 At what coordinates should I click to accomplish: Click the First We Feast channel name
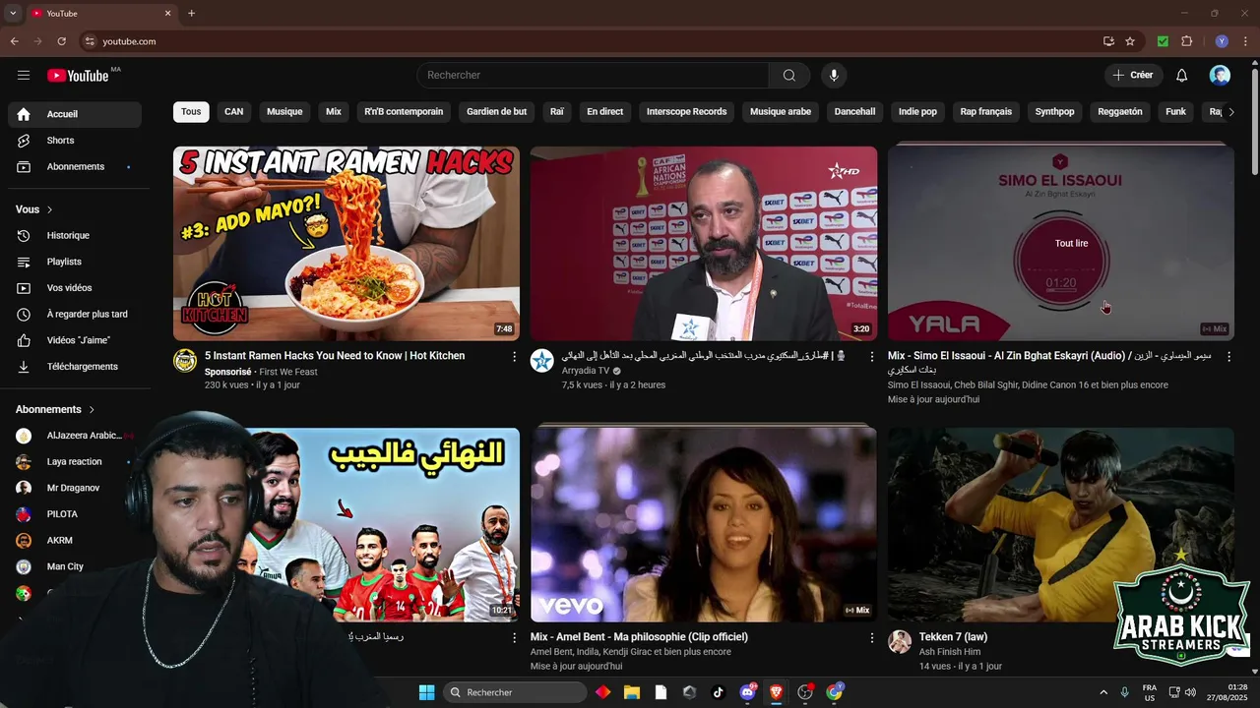pyautogui.click(x=288, y=372)
